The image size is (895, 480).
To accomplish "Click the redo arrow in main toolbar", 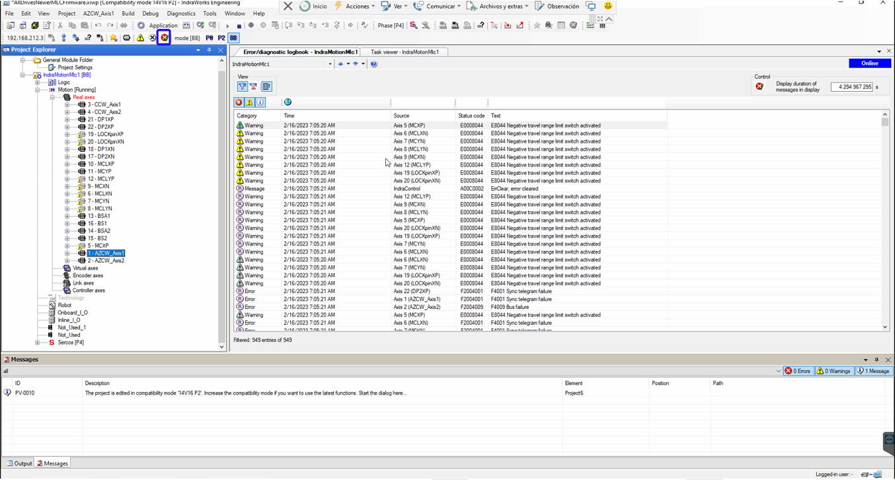I will pyautogui.click(x=110, y=26).
